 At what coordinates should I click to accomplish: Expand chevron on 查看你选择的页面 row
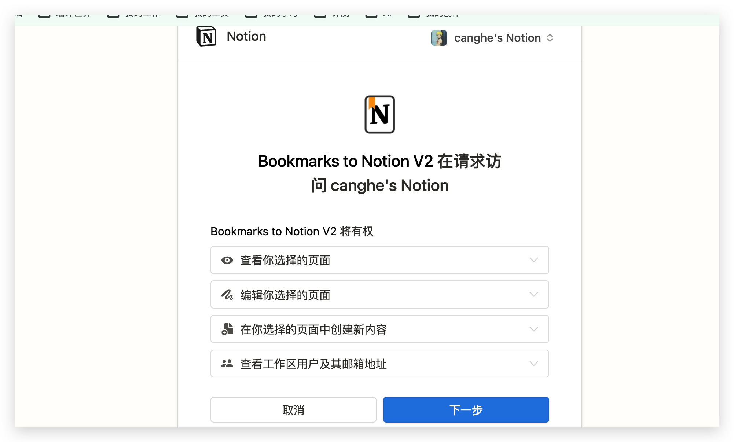pyautogui.click(x=533, y=260)
